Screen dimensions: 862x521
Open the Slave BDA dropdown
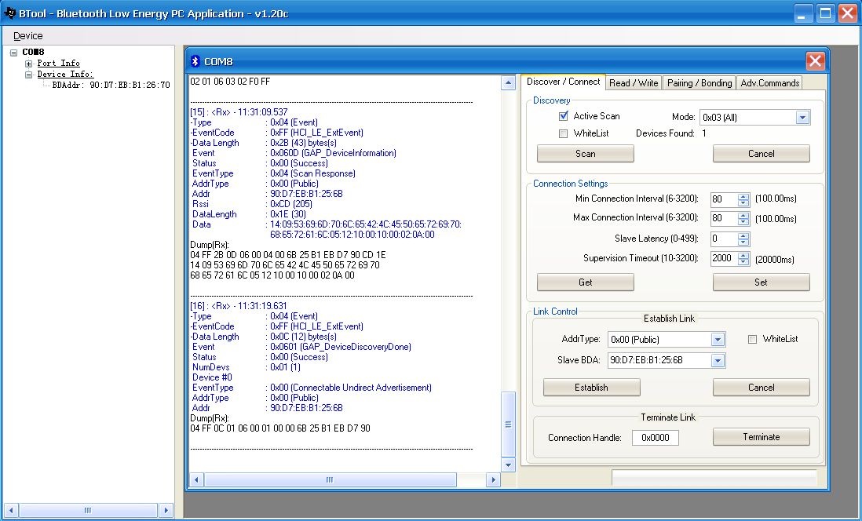(x=718, y=360)
